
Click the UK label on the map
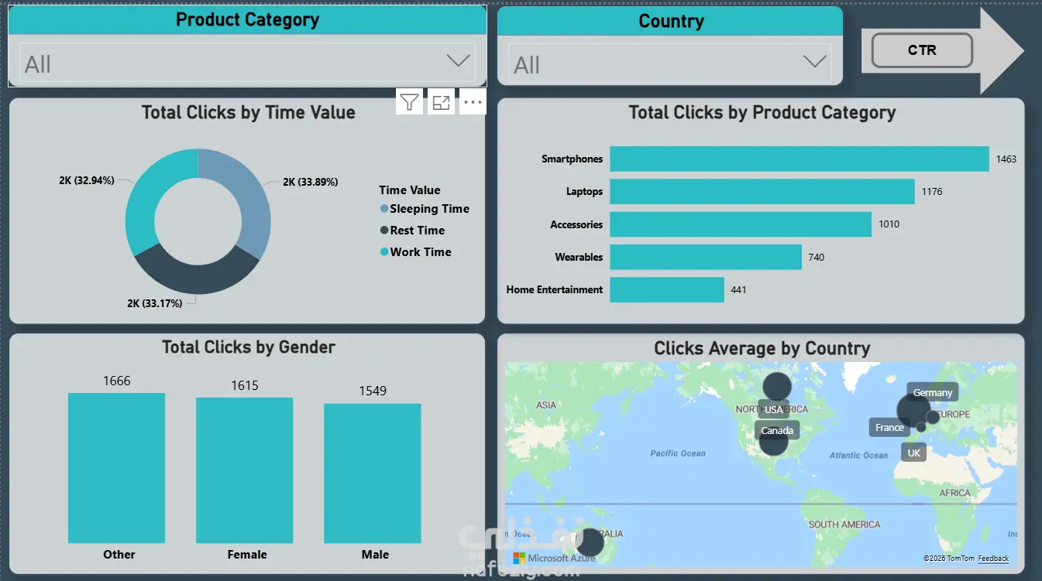tap(914, 453)
